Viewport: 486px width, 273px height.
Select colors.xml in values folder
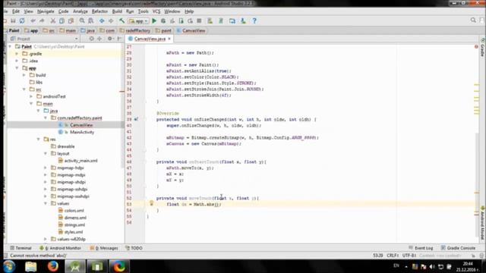(x=74, y=211)
